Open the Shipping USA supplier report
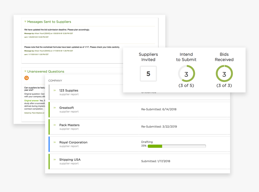 (x=69, y=163)
